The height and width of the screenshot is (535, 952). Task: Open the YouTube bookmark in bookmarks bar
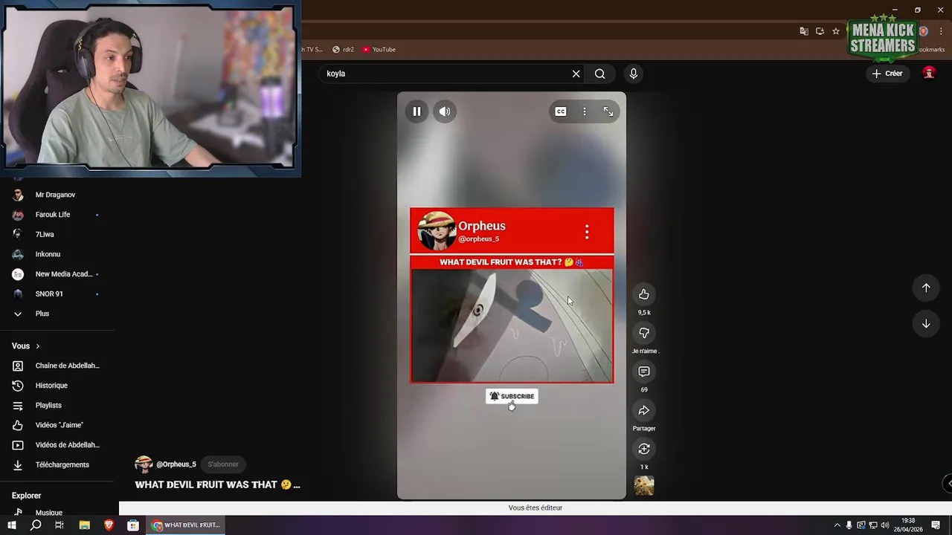379,50
